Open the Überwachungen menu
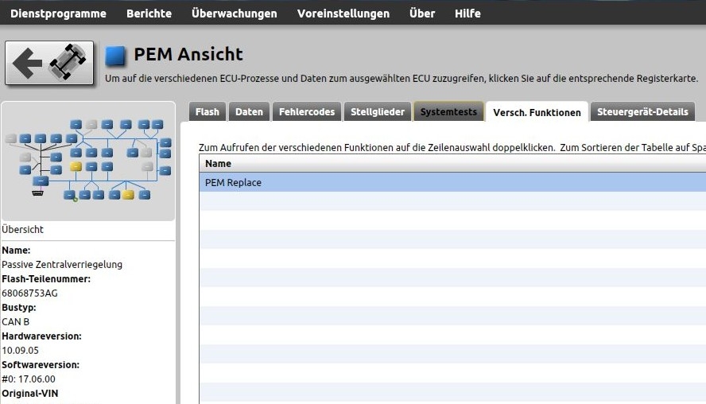Screen dimensions: 706x404 pos(234,14)
